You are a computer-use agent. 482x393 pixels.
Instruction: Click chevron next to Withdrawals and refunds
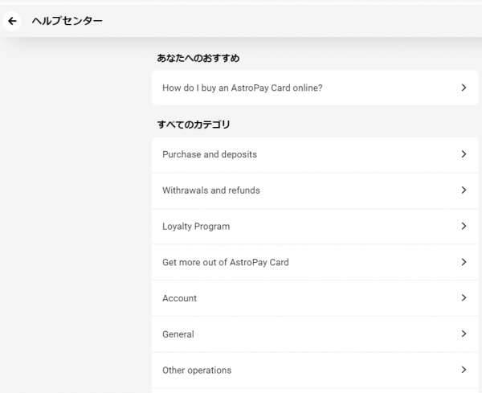pyautogui.click(x=464, y=190)
